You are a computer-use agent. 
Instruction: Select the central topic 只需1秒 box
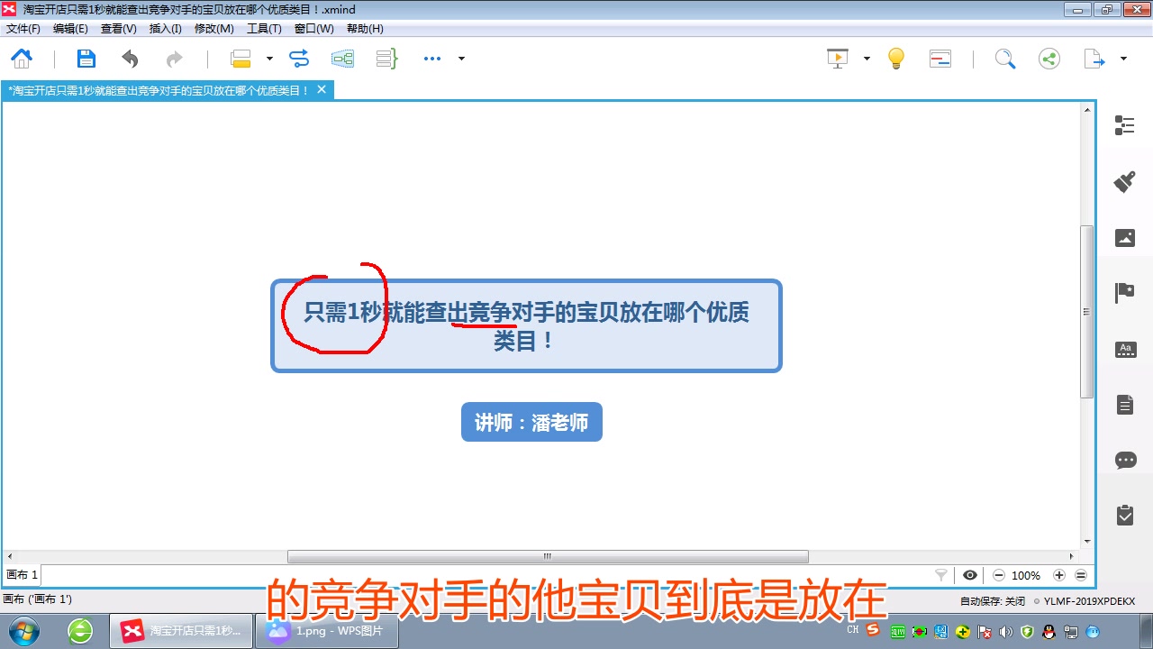[526, 325]
